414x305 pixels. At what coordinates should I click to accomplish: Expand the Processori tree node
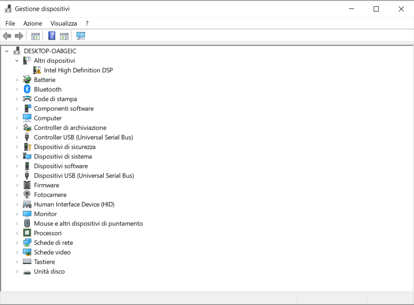click(x=17, y=233)
